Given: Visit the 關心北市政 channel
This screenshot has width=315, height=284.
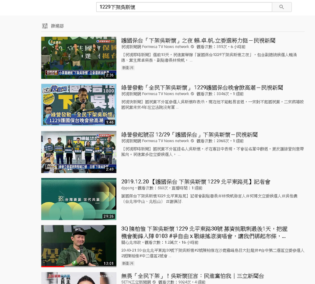Looking at the screenshot, I should click(131, 242).
